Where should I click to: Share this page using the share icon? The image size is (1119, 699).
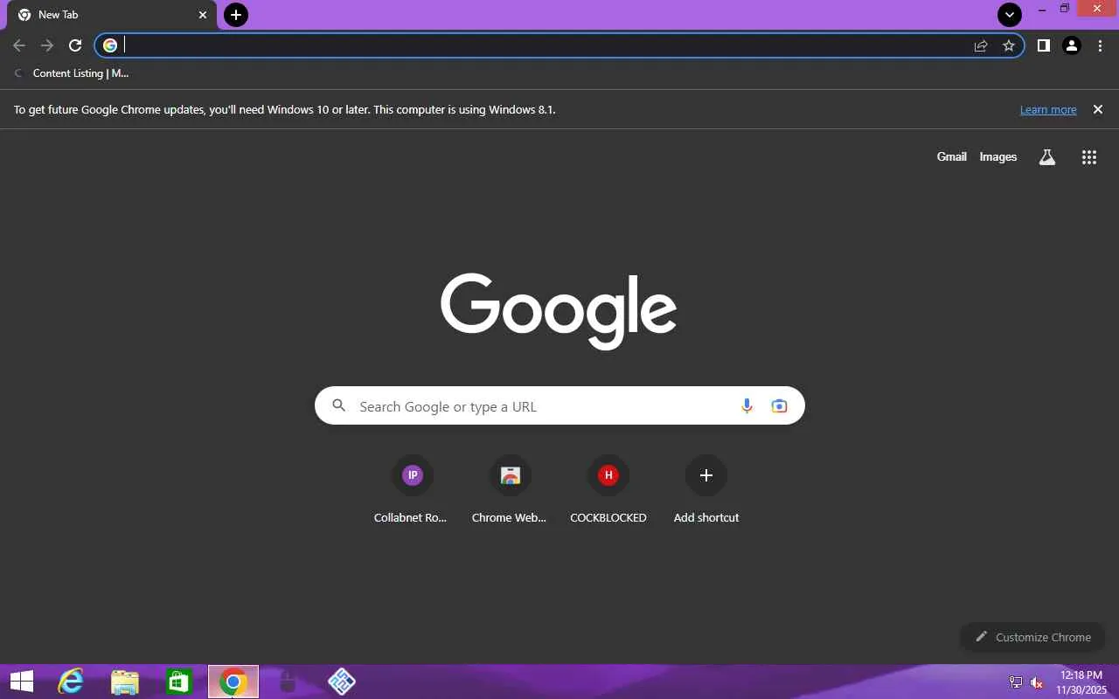(x=981, y=45)
